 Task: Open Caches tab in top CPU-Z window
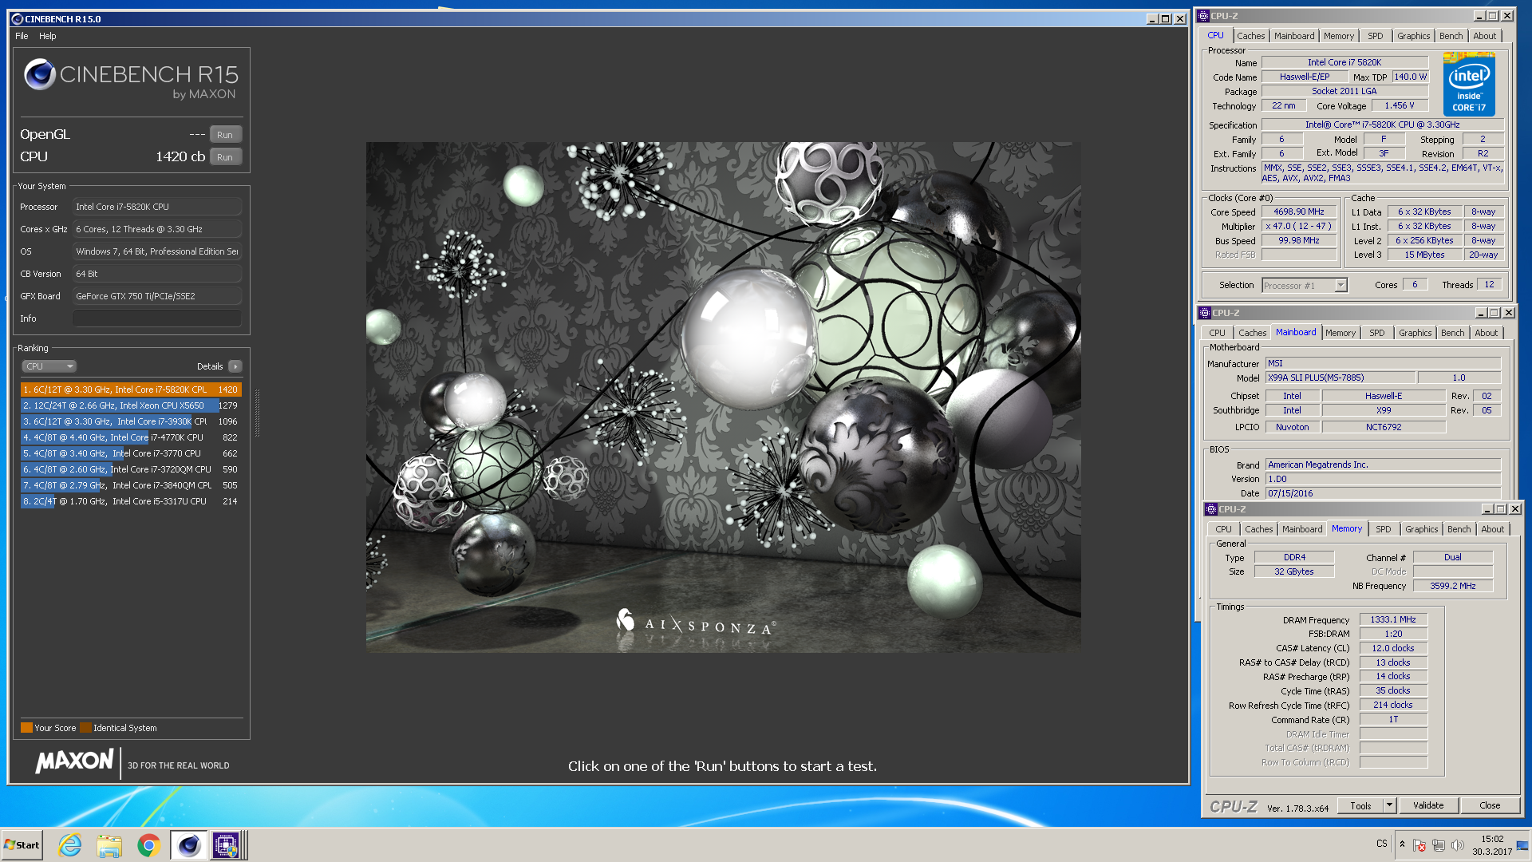point(1250,36)
